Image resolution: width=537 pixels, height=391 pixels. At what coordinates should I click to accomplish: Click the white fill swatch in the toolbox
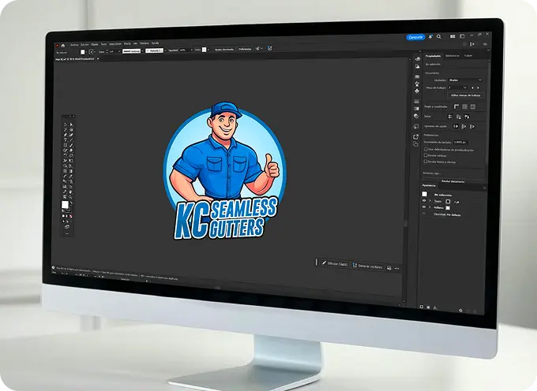pyautogui.click(x=66, y=204)
